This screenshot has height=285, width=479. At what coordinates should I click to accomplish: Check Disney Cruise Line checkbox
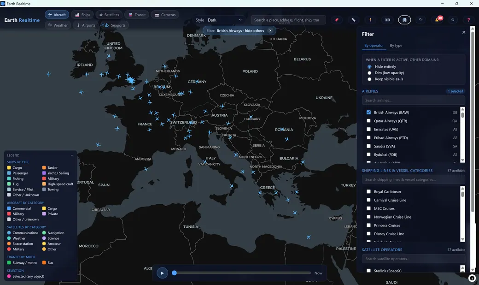point(368,234)
